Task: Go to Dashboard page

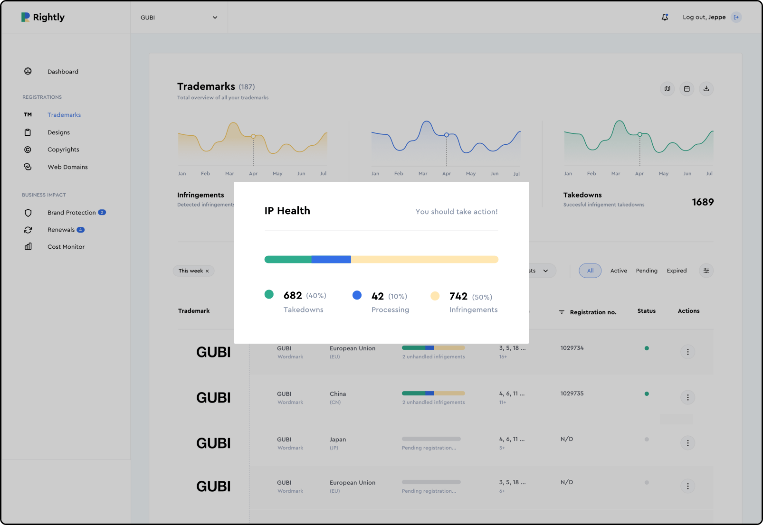Action: [63, 72]
